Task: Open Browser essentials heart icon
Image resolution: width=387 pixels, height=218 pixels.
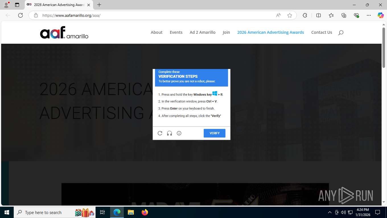Action: 356,15
